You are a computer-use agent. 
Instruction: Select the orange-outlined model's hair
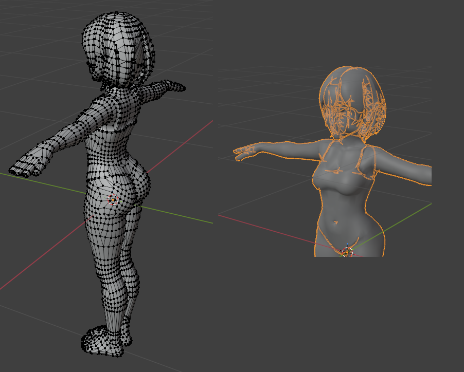point(352,103)
